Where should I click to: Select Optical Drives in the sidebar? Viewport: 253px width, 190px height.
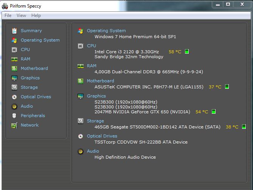[x=36, y=97]
